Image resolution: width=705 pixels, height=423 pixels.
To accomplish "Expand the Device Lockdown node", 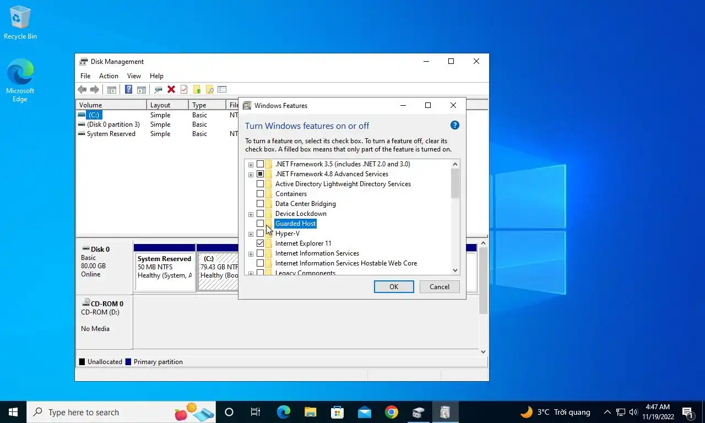I will point(251,214).
